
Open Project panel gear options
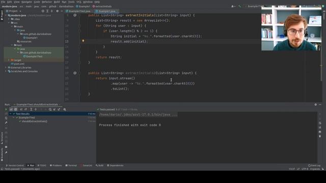point(58,11)
